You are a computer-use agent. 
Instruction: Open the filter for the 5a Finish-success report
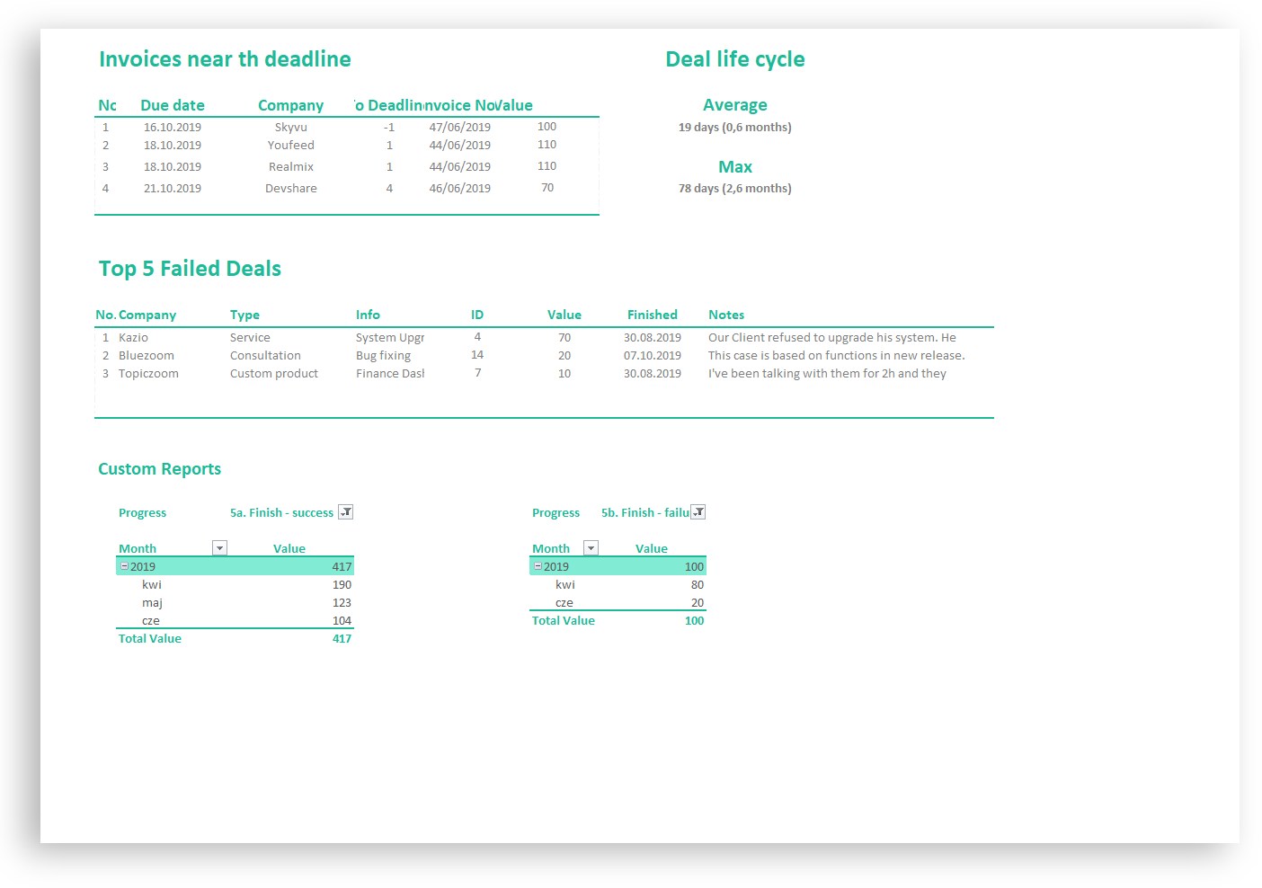(345, 511)
